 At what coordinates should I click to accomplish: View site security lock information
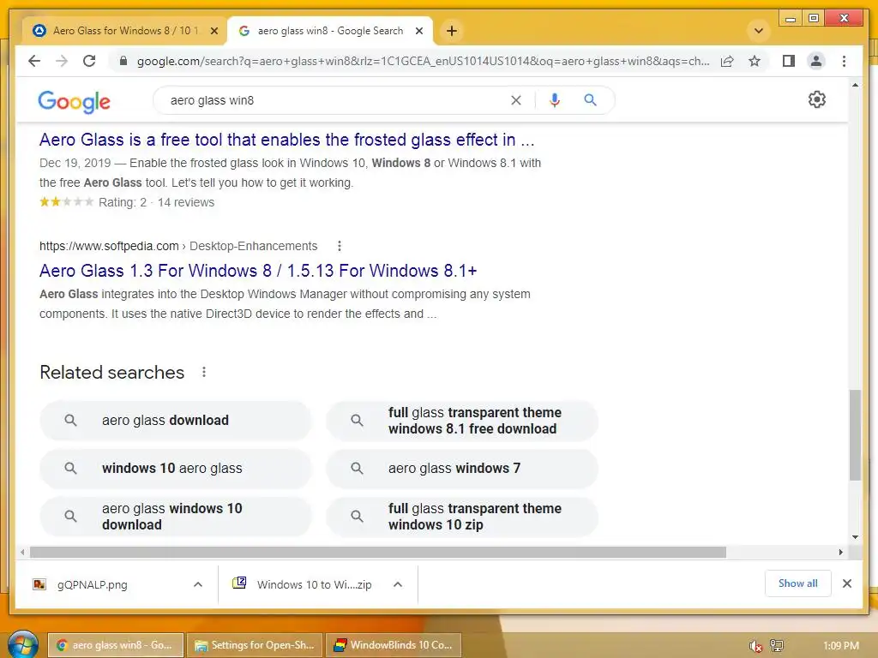(123, 61)
